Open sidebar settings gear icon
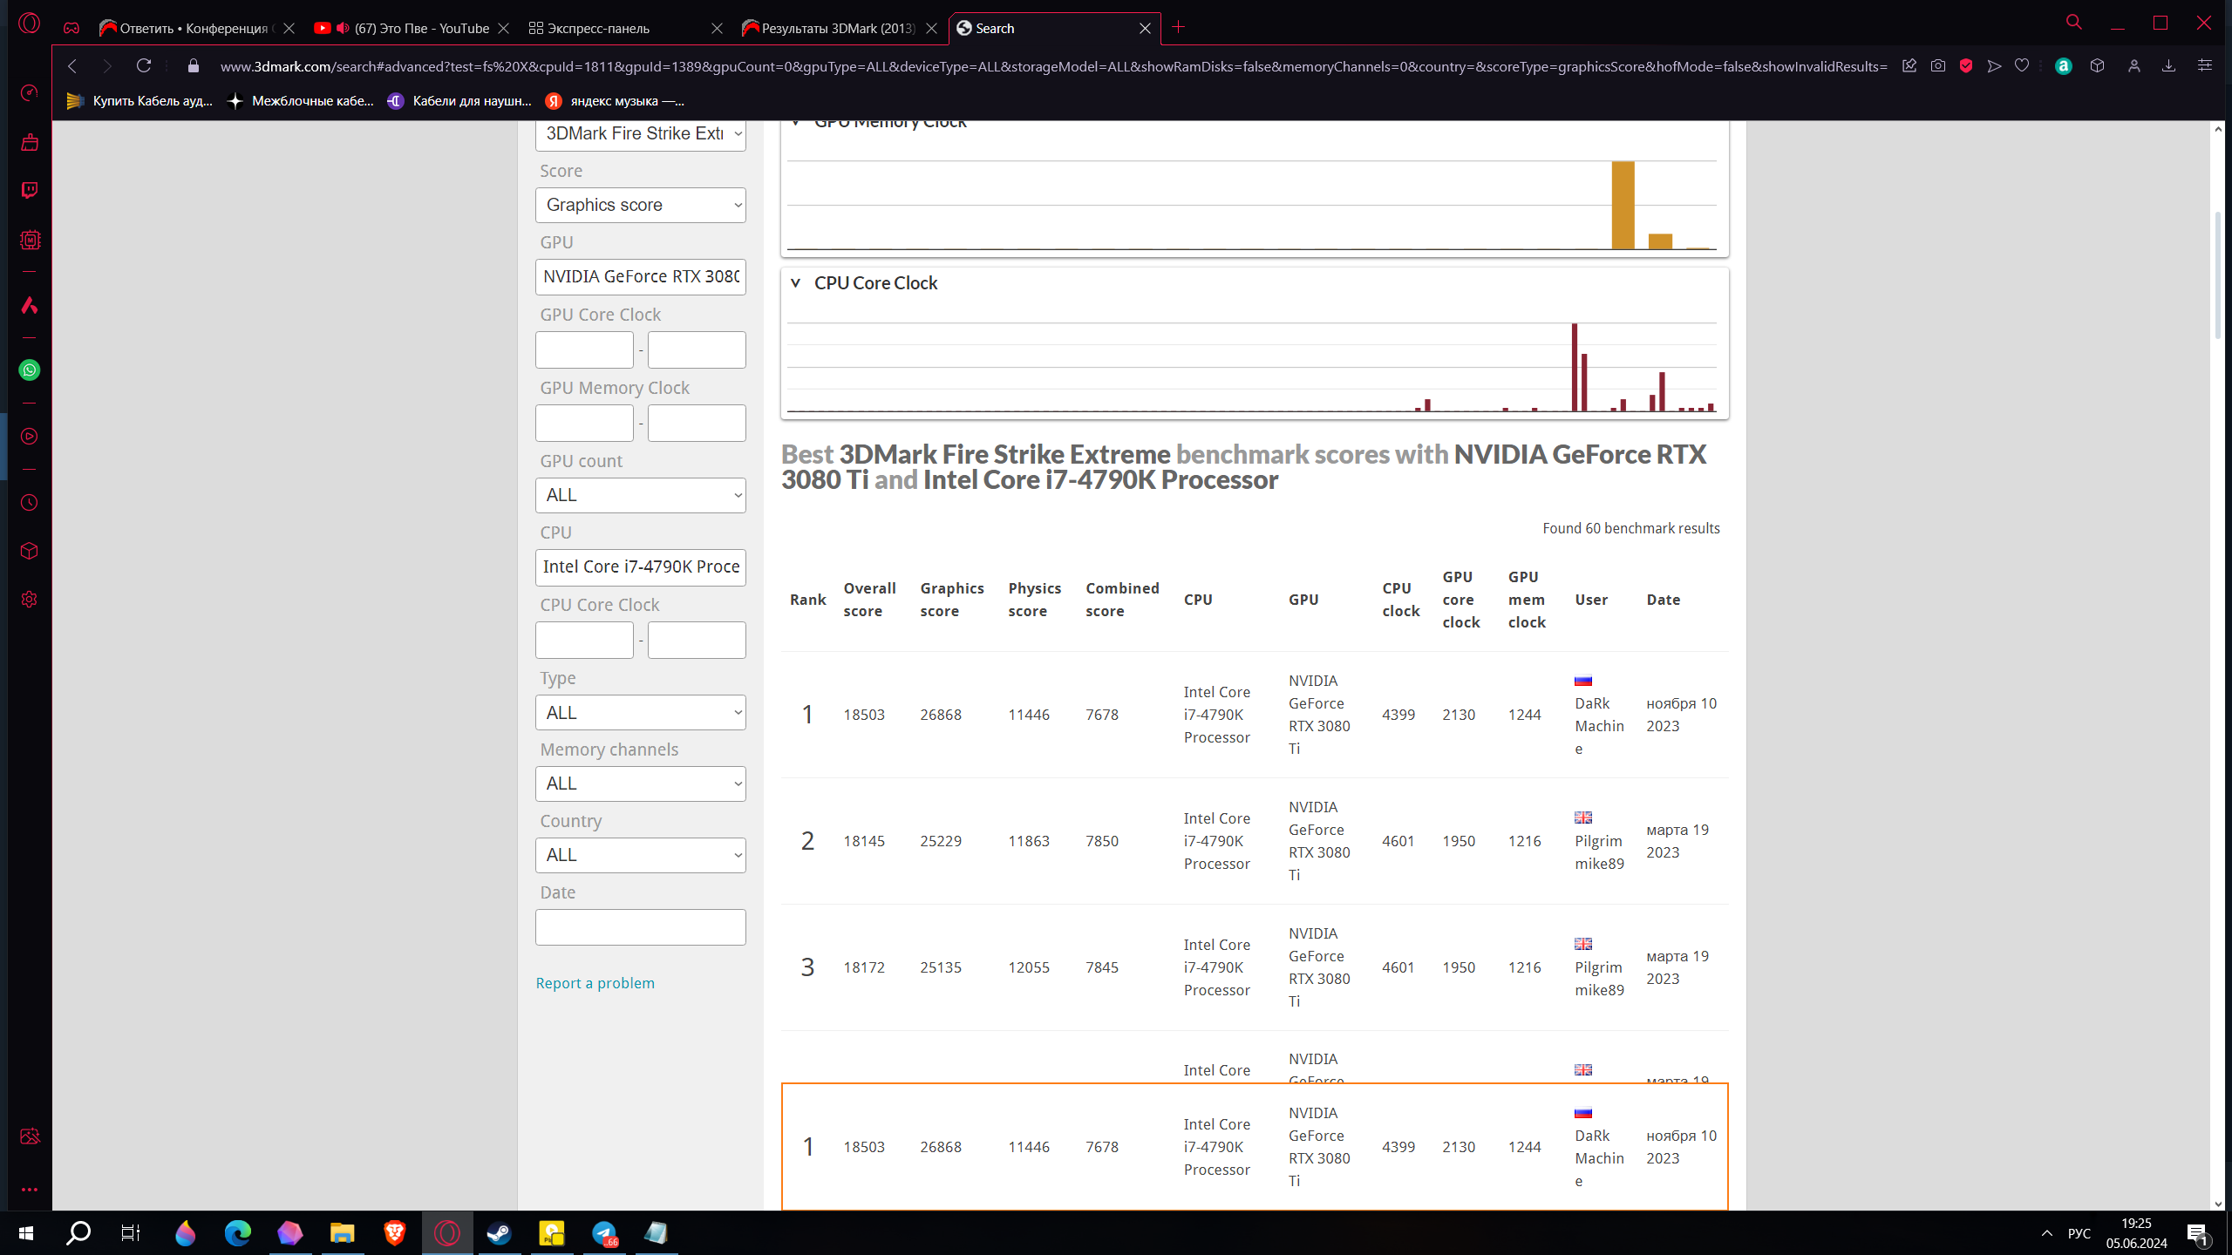 click(30, 600)
